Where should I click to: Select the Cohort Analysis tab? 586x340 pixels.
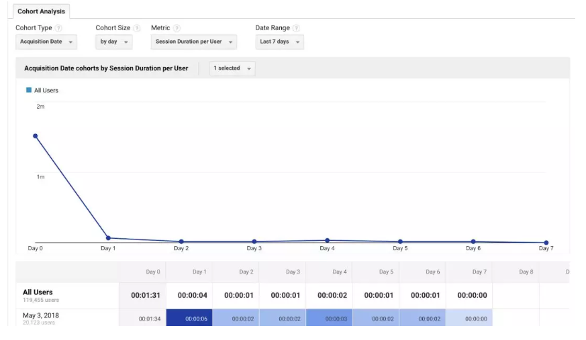tap(41, 11)
